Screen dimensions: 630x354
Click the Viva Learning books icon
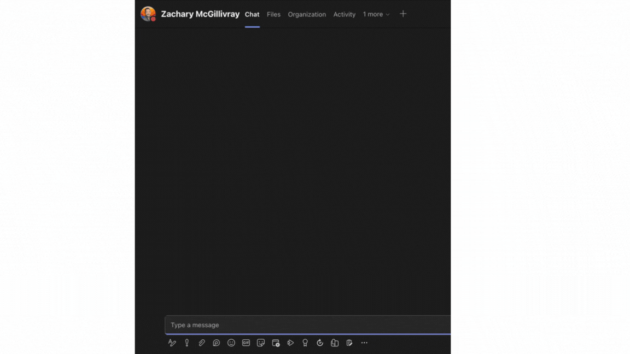335,343
